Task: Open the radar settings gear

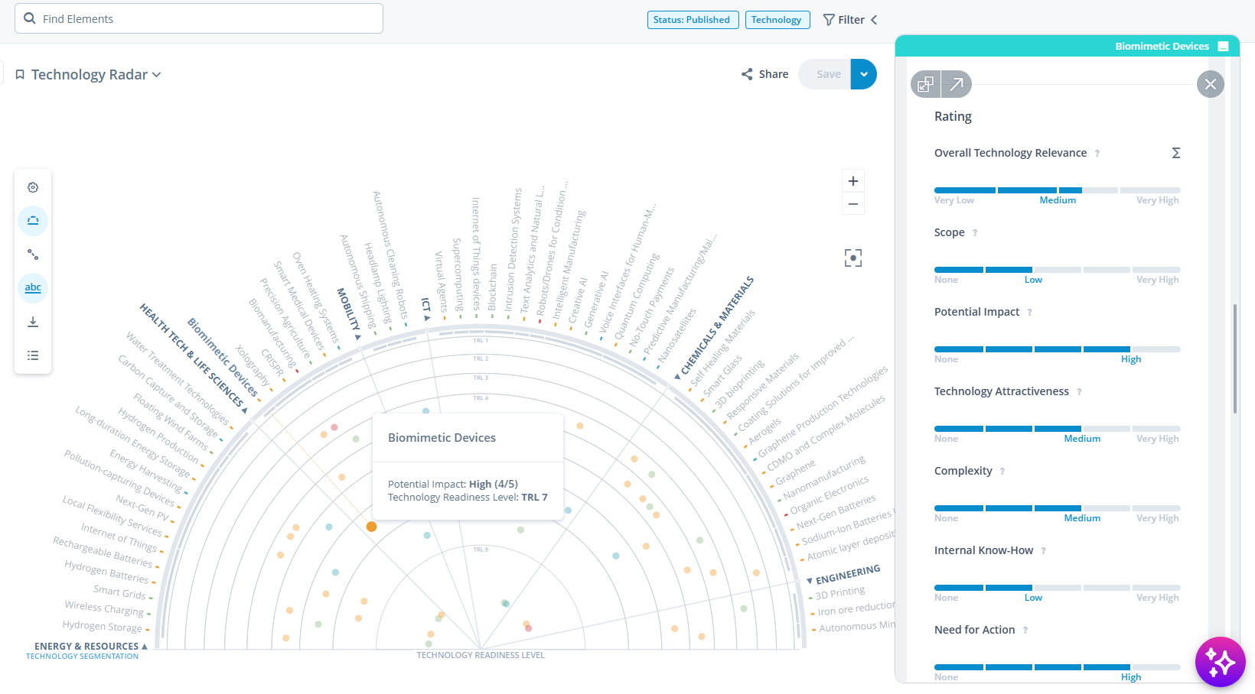Action: coord(33,186)
